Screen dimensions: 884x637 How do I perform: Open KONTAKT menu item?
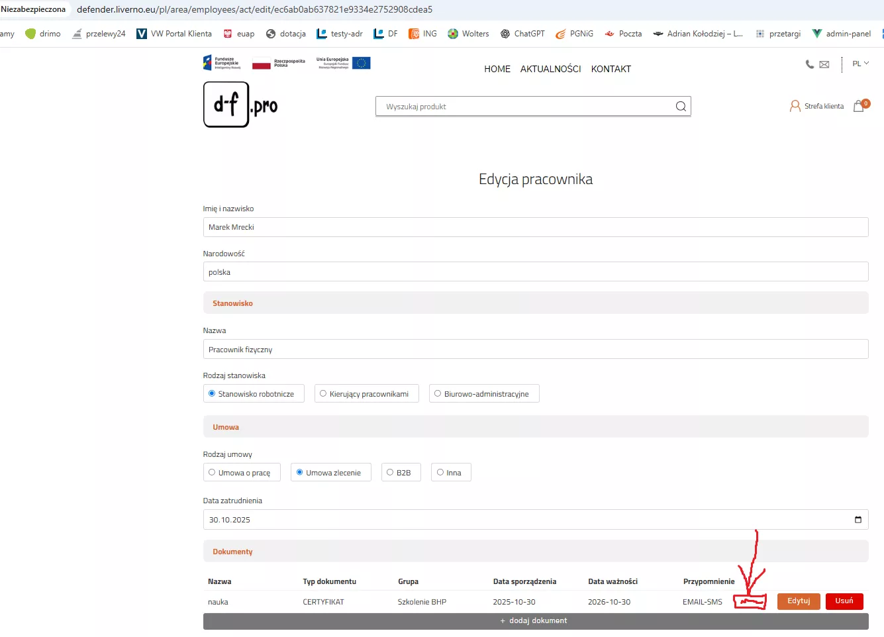point(611,69)
